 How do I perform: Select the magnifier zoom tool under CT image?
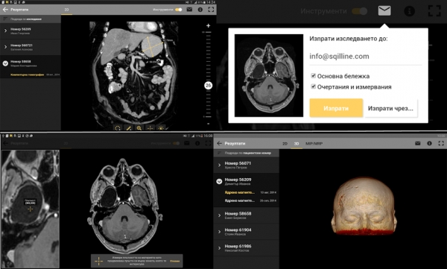[x=139, y=128]
